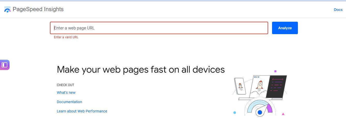The width and height of the screenshot is (346, 137).
Task: Click the PageSpeed Insights logo icon
Action: point(7,10)
